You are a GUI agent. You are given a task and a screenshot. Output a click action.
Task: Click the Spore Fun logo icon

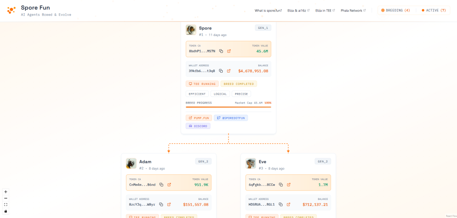click(x=11, y=10)
